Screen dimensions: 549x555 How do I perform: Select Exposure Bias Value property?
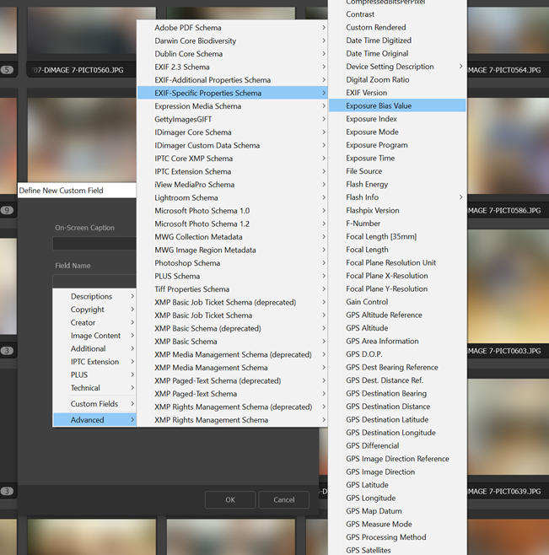point(397,105)
